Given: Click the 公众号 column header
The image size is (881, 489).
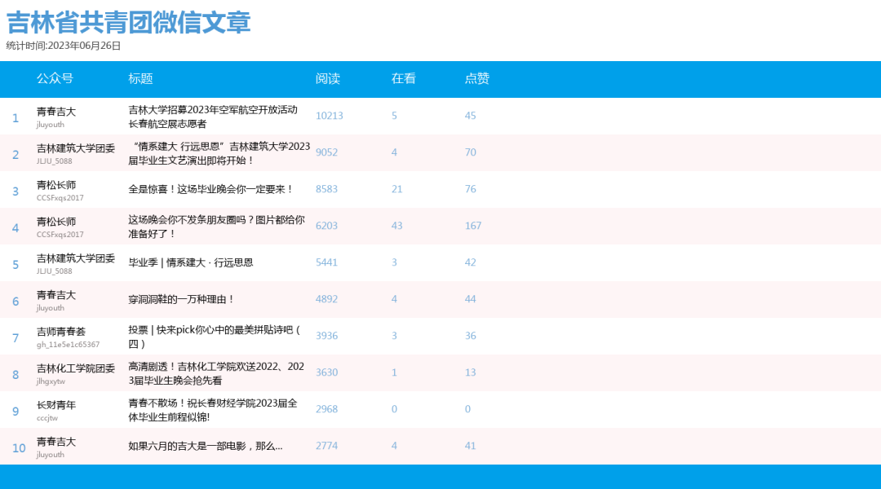Looking at the screenshot, I should [x=55, y=78].
